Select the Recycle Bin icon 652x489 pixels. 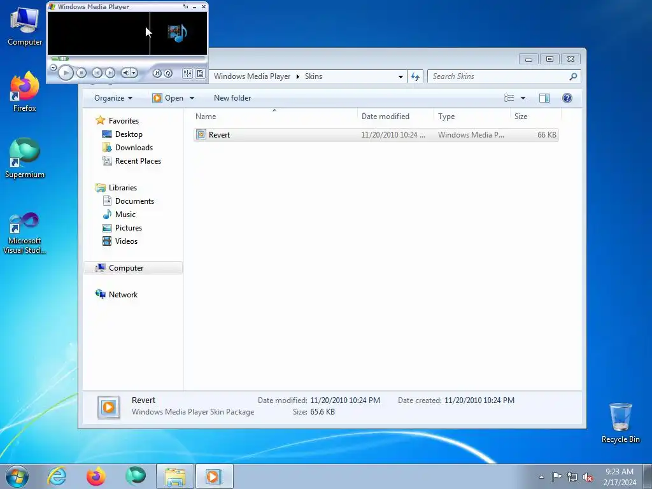coord(620,423)
